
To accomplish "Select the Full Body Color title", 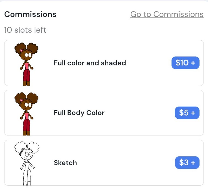I will (x=79, y=113).
